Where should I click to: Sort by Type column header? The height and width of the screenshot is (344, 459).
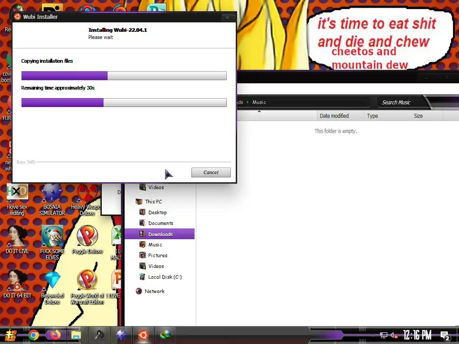point(387,116)
